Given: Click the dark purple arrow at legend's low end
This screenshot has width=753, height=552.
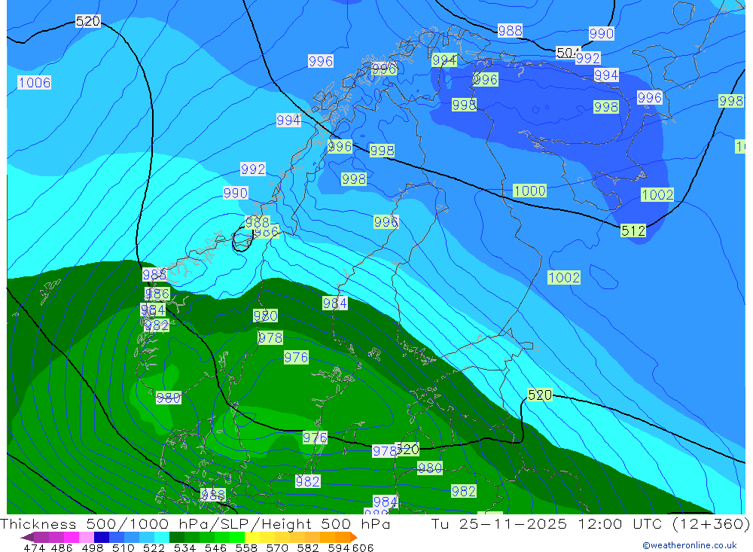Looking at the screenshot, I should [27, 537].
